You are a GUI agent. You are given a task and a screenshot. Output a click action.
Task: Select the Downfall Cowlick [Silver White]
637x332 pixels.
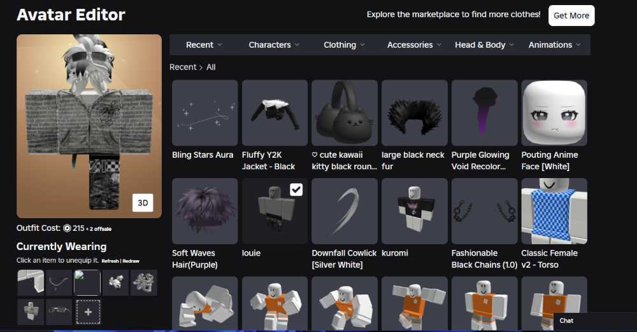pyautogui.click(x=345, y=211)
